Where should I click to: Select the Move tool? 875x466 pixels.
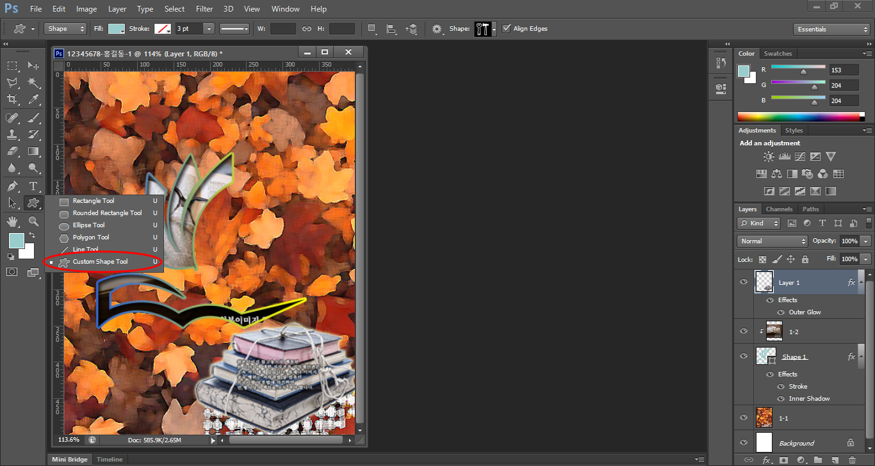click(x=34, y=65)
